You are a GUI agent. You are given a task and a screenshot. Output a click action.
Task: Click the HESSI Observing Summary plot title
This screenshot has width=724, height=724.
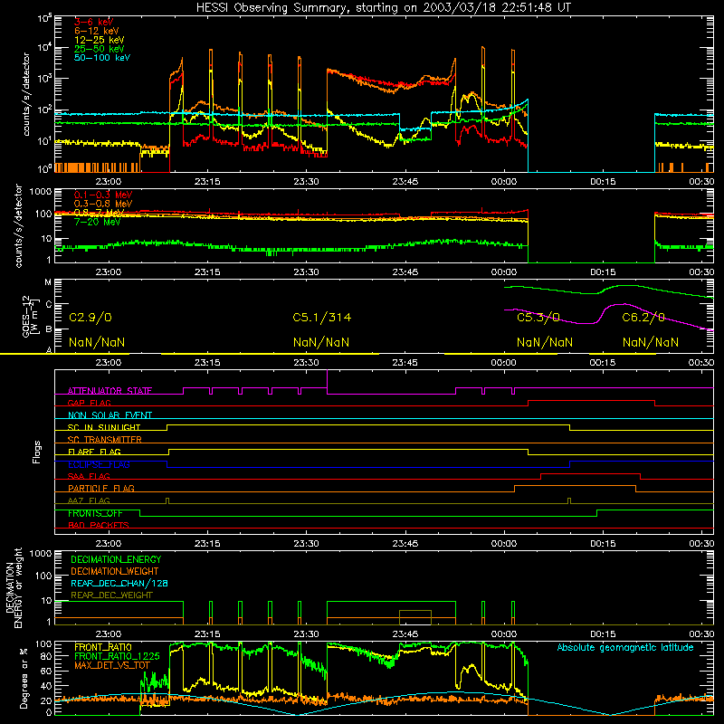tap(383, 7)
